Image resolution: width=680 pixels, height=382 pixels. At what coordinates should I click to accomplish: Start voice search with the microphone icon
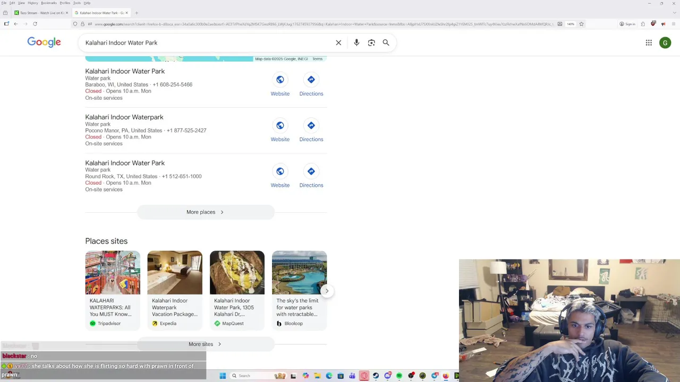pyautogui.click(x=356, y=42)
